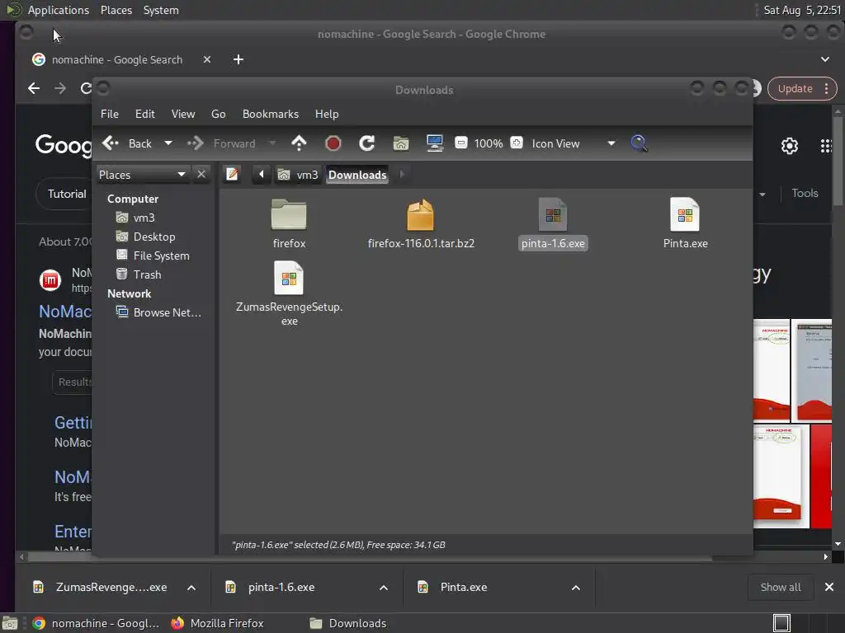Click Tools in Google search page

805,193
